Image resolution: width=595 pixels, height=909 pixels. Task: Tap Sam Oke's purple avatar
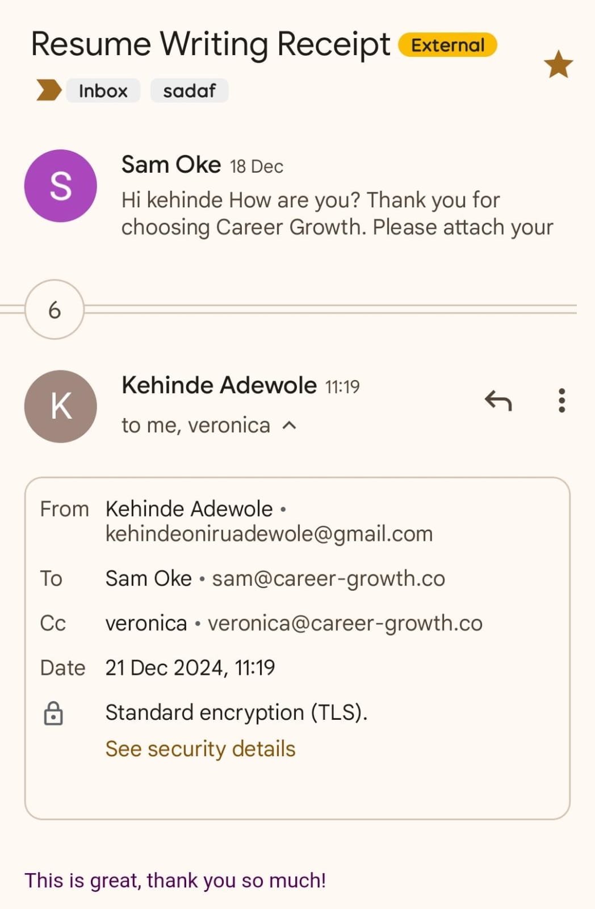click(x=61, y=186)
